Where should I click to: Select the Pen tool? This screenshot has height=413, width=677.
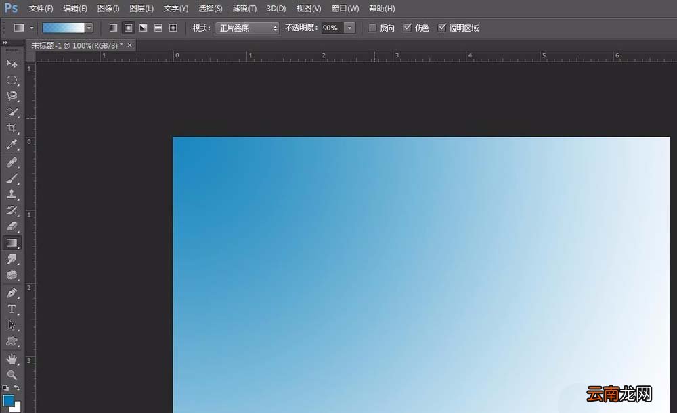click(12, 293)
